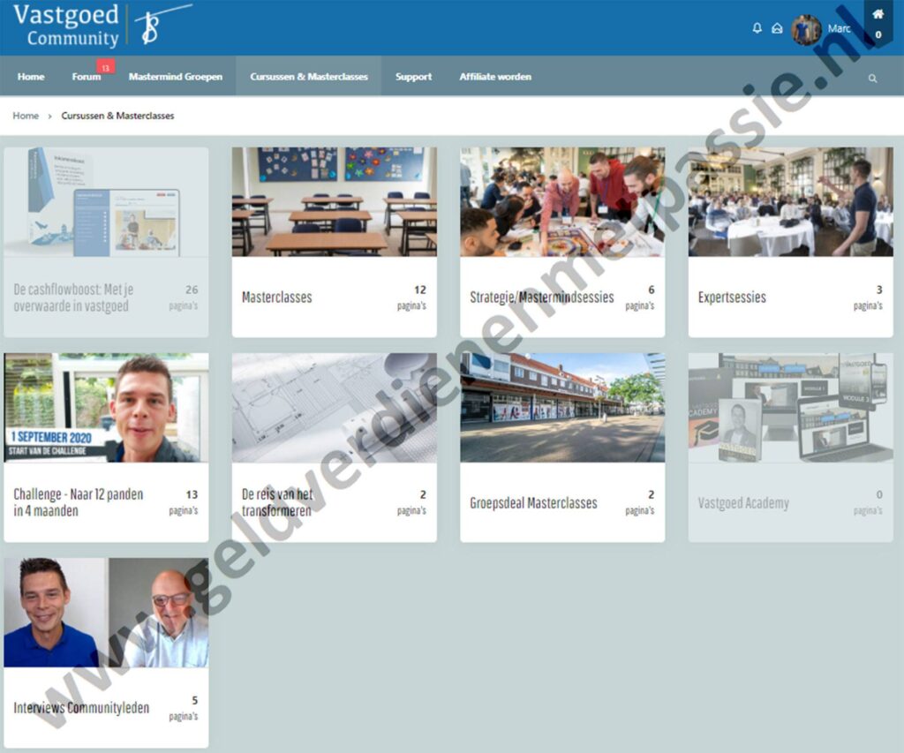Click the home icon in top-right badge

[x=878, y=14]
